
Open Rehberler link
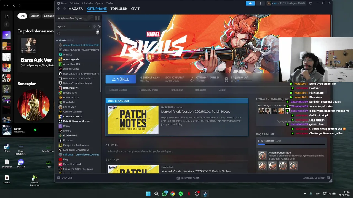pos(200,90)
